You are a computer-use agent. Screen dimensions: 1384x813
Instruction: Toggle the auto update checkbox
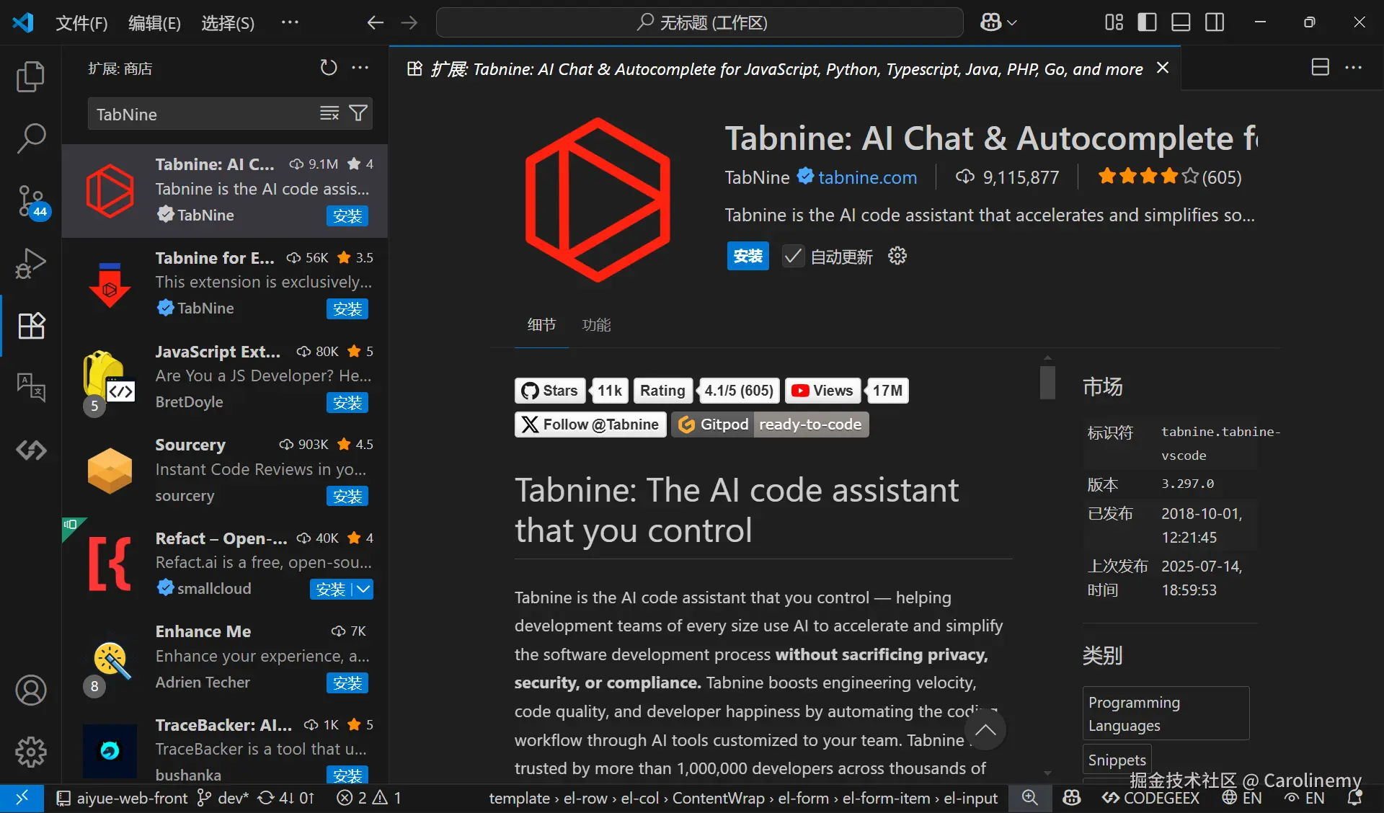[x=793, y=256]
